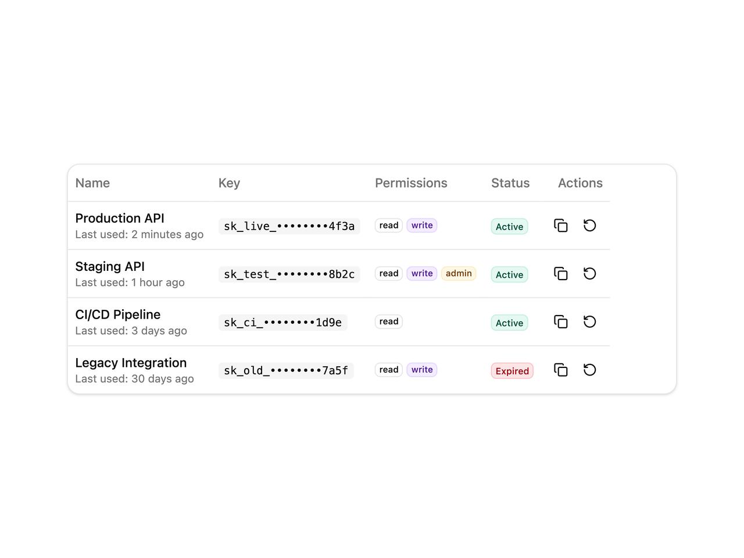Regenerate the Staging API key
The width and height of the screenshot is (744, 558).
click(590, 274)
